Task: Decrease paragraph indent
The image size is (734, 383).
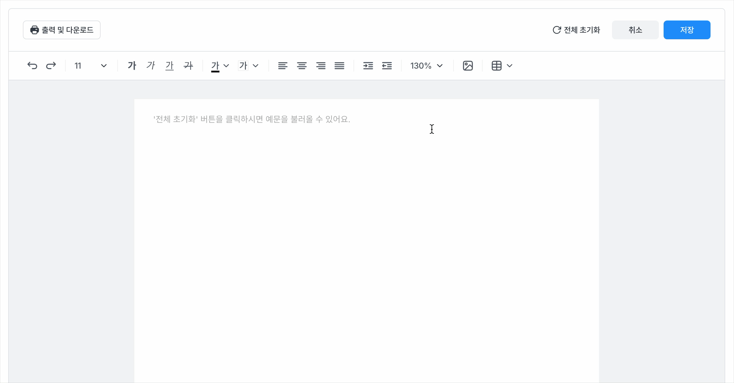Action: (387, 66)
